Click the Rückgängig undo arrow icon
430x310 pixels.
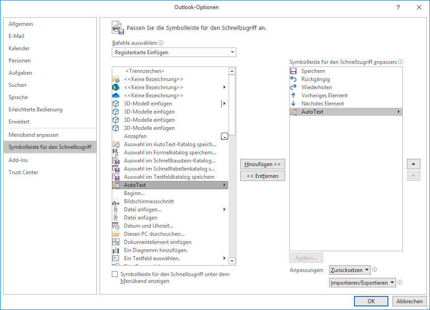click(x=293, y=79)
